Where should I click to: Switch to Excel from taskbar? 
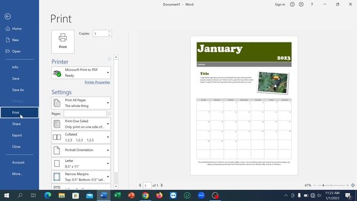click(x=118, y=195)
